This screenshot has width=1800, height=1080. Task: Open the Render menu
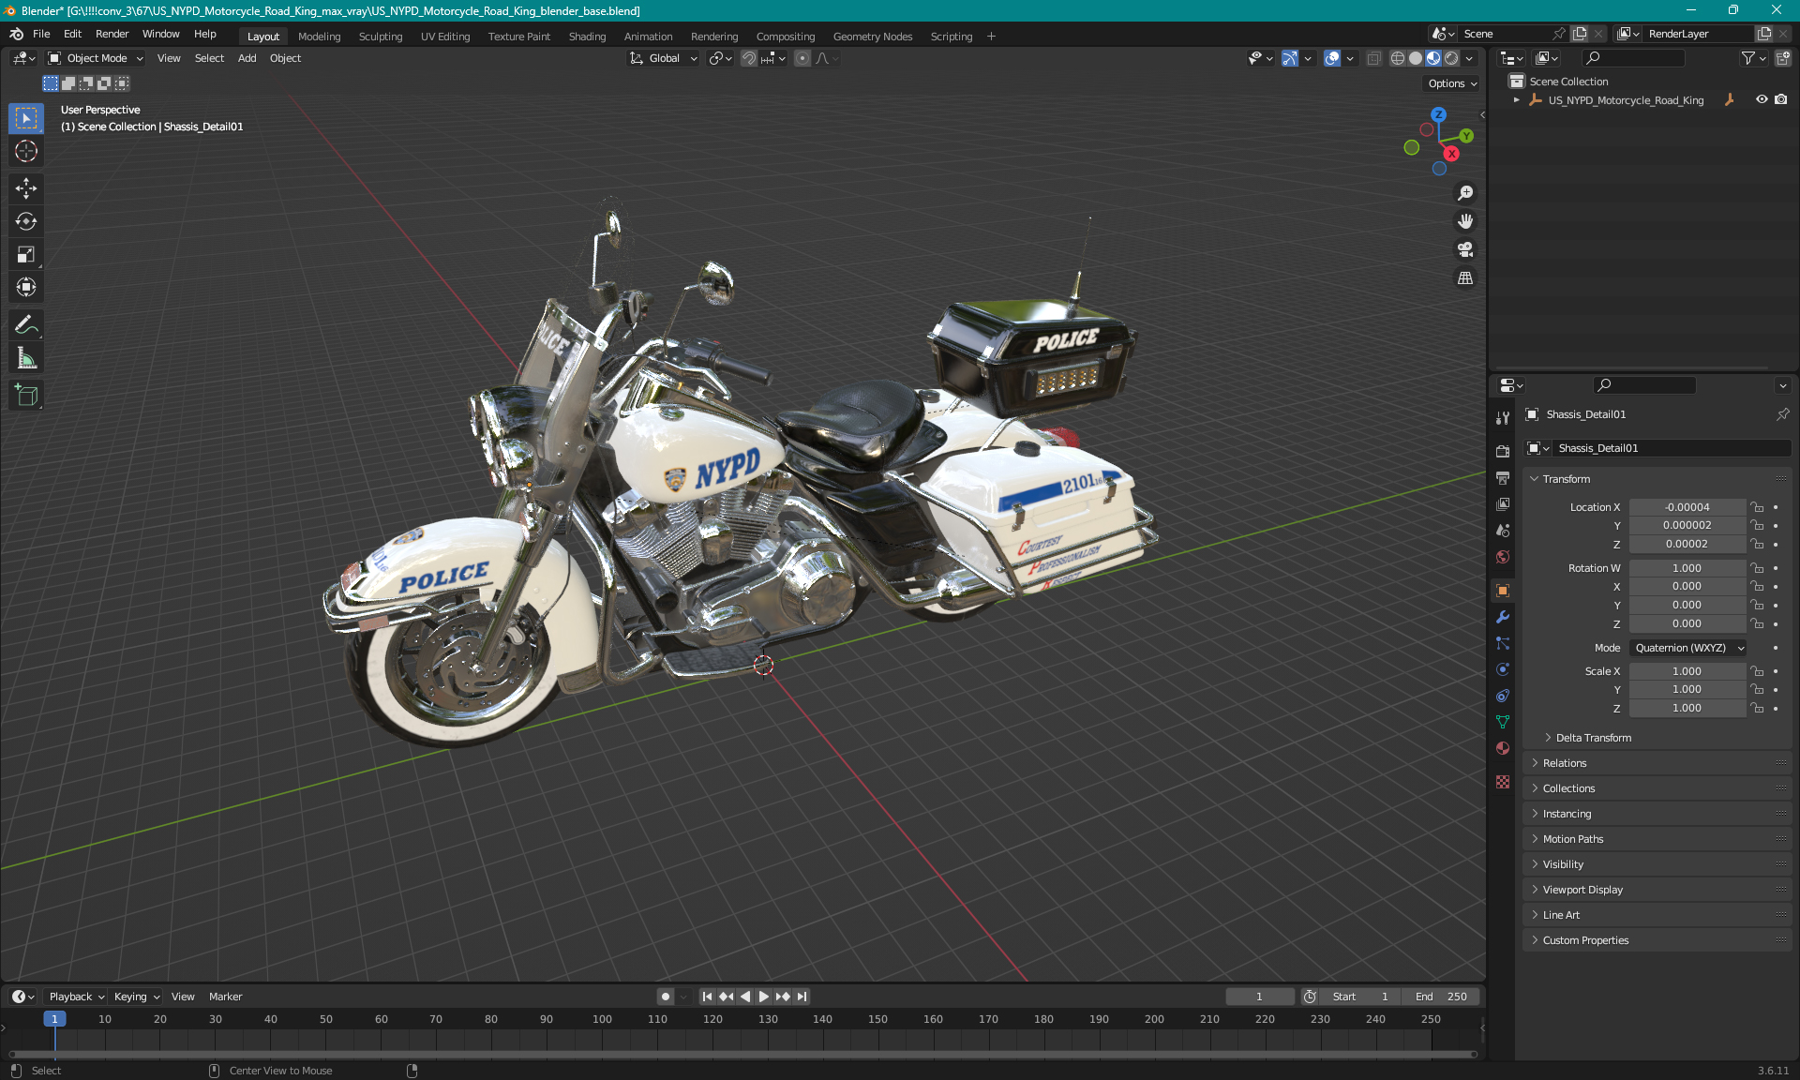112,34
